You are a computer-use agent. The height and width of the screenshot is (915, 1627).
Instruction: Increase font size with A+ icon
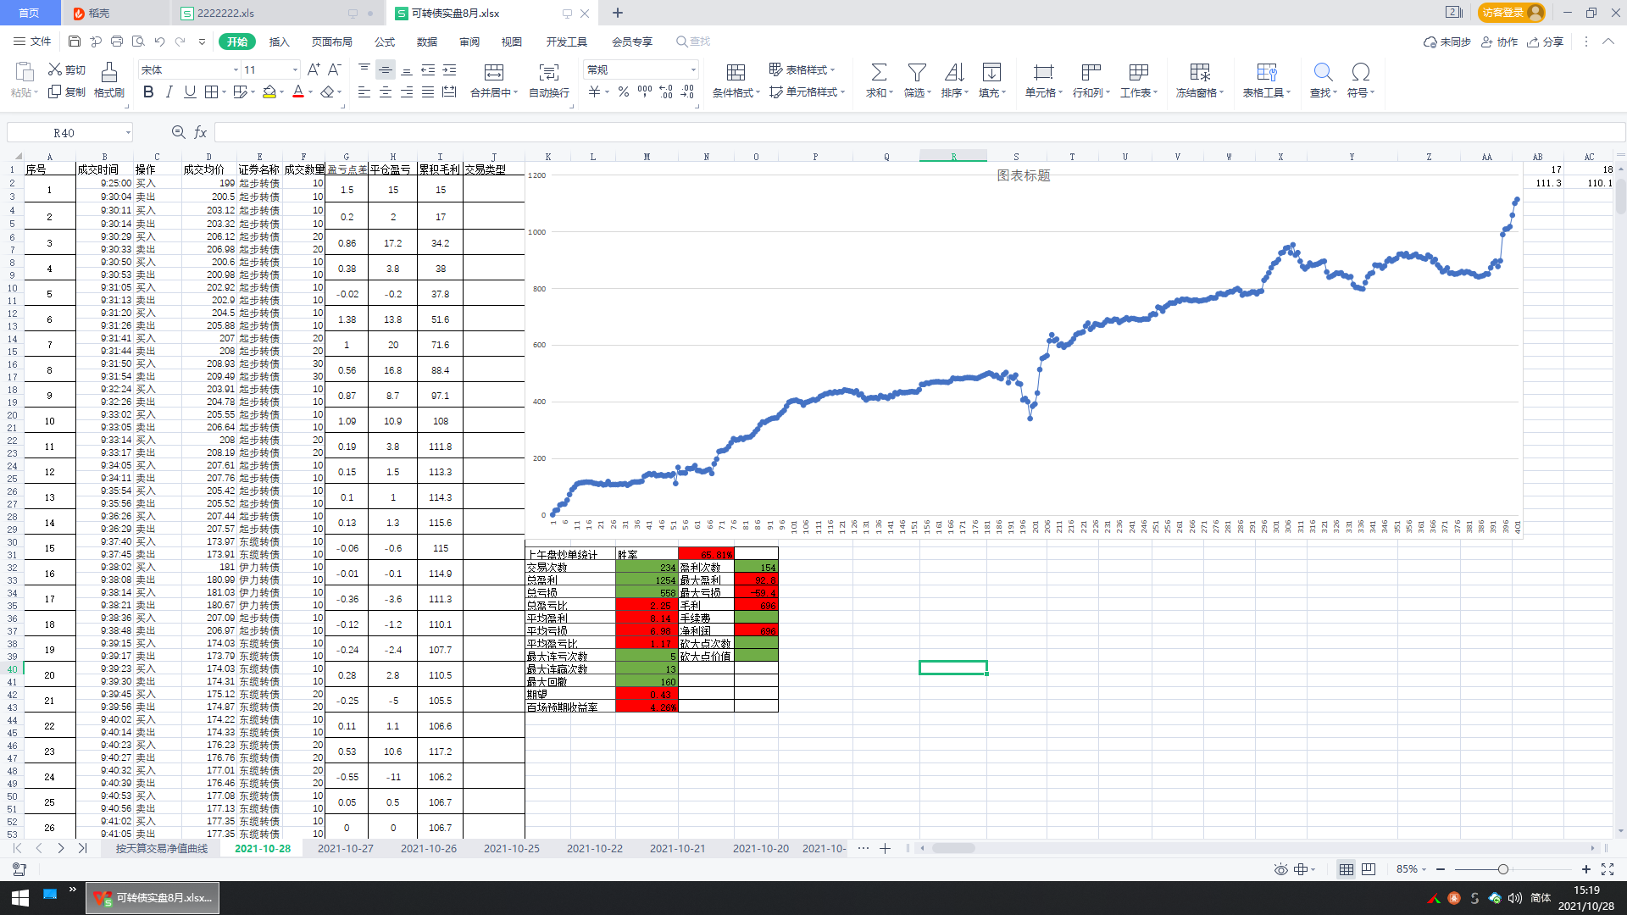314,69
